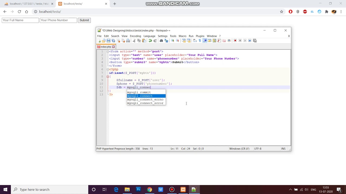Start macro recording with red dot
This screenshot has width=346, height=194.
pyautogui.click(x=235, y=41)
